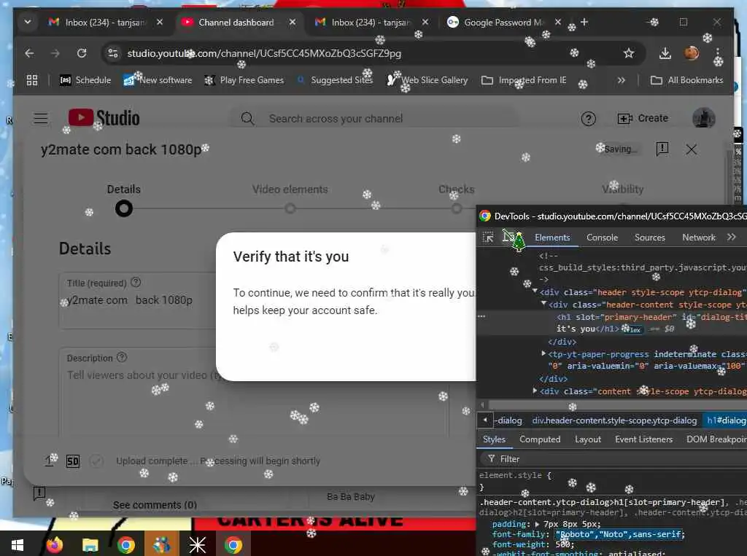
Task: Select div.header-content breadcrumb
Action: pyautogui.click(x=614, y=420)
